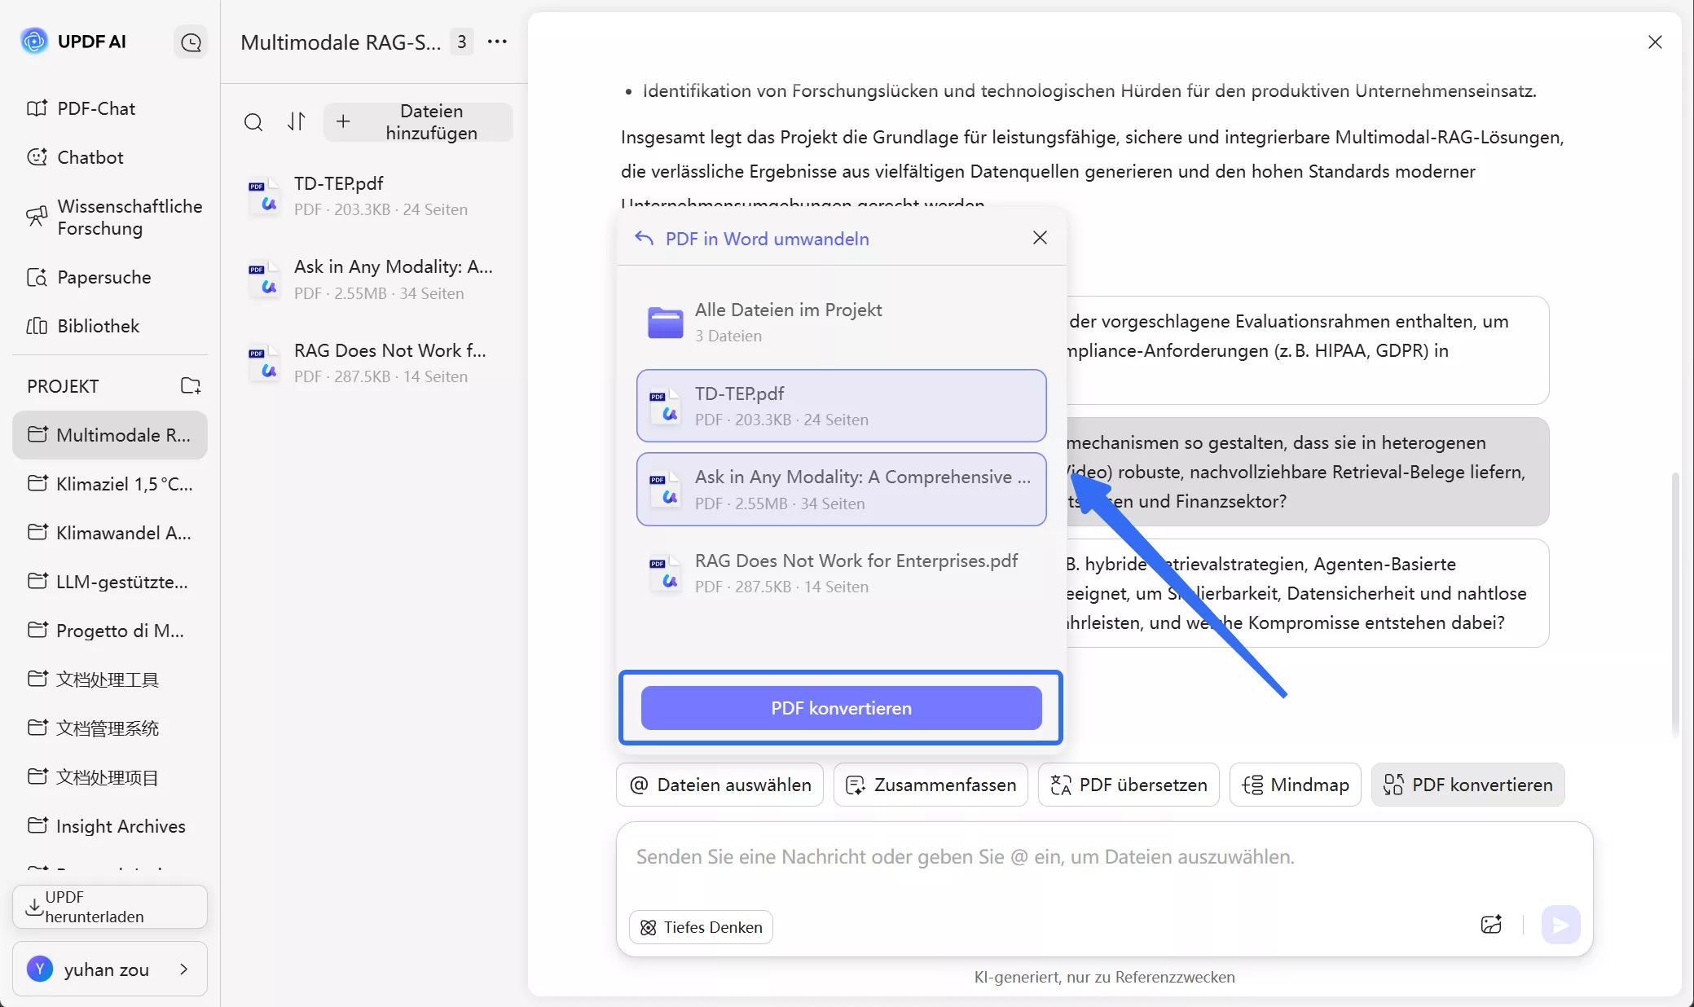The height and width of the screenshot is (1007, 1694).
Task: Open PDF-Chat in sidebar
Action: click(95, 108)
